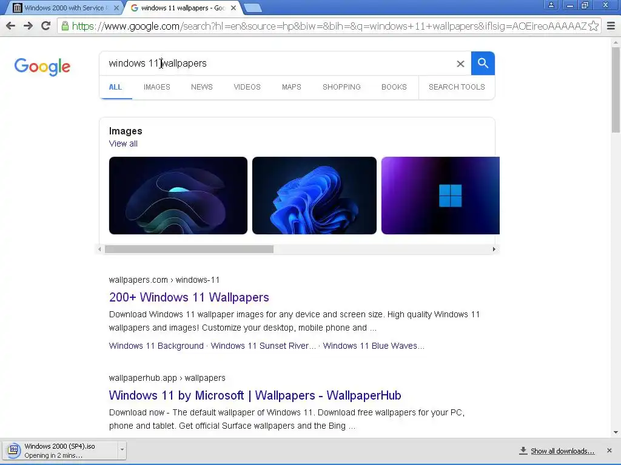
Task: Show all downloads
Action: (557, 450)
